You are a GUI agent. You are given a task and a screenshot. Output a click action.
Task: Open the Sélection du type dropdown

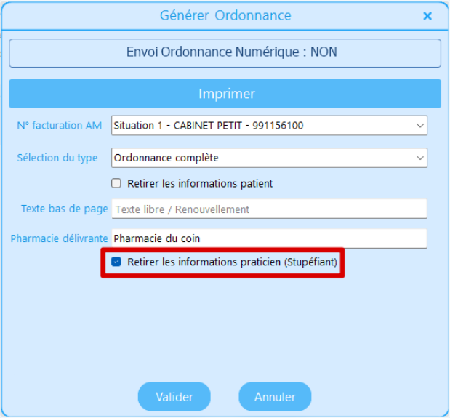[x=269, y=158]
